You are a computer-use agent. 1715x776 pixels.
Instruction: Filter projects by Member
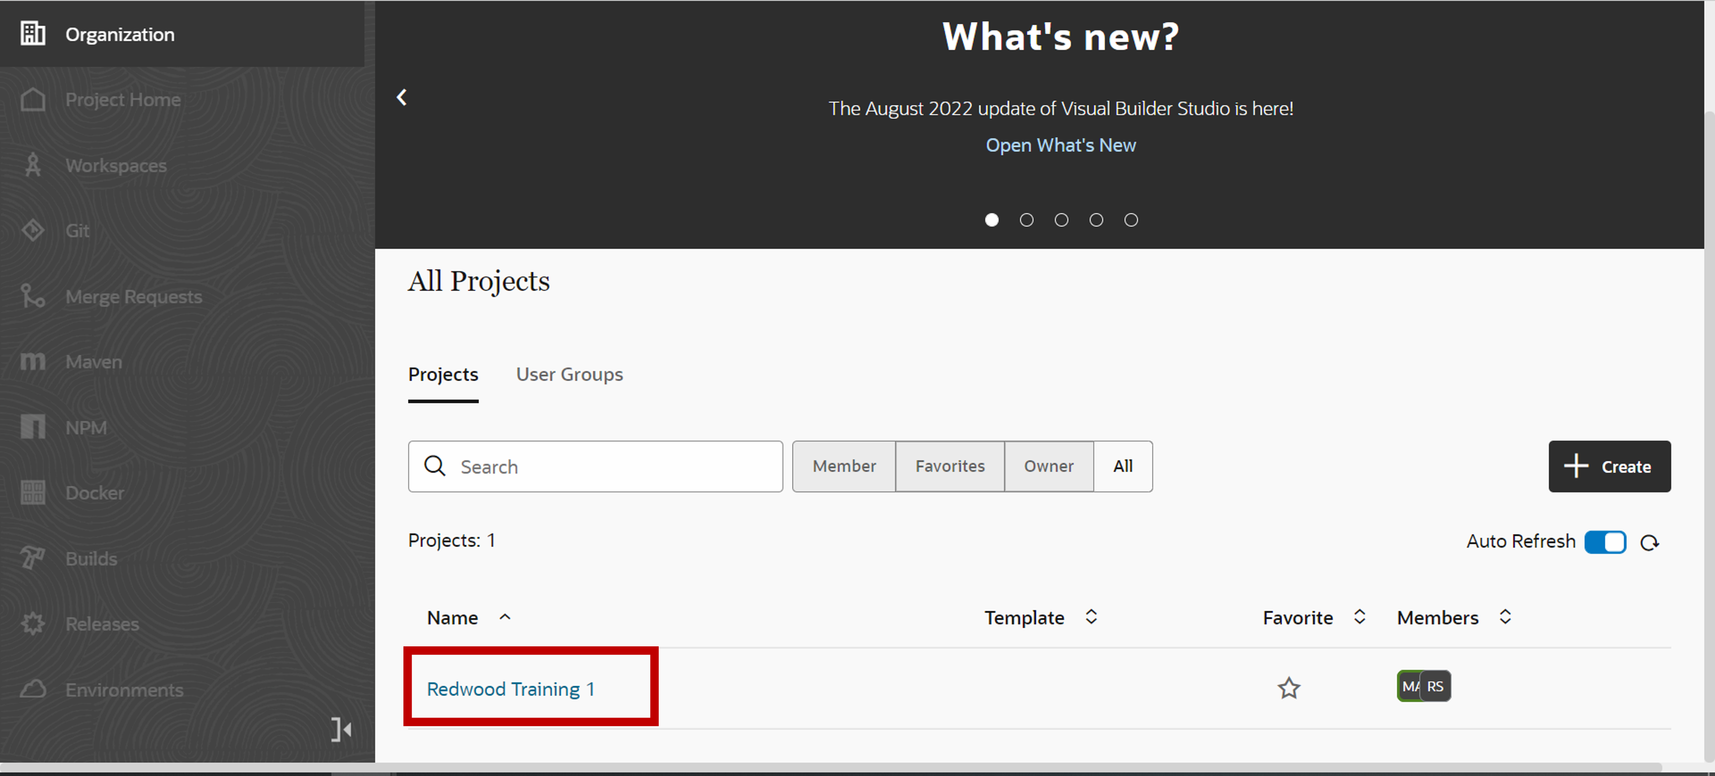point(844,466)
